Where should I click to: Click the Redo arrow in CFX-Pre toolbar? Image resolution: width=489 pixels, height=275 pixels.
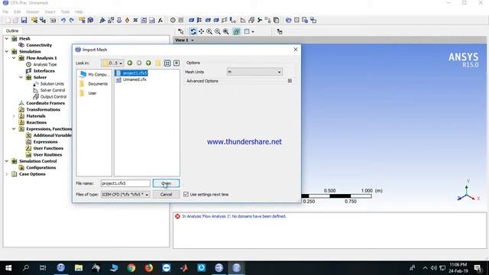pos(72,21)
